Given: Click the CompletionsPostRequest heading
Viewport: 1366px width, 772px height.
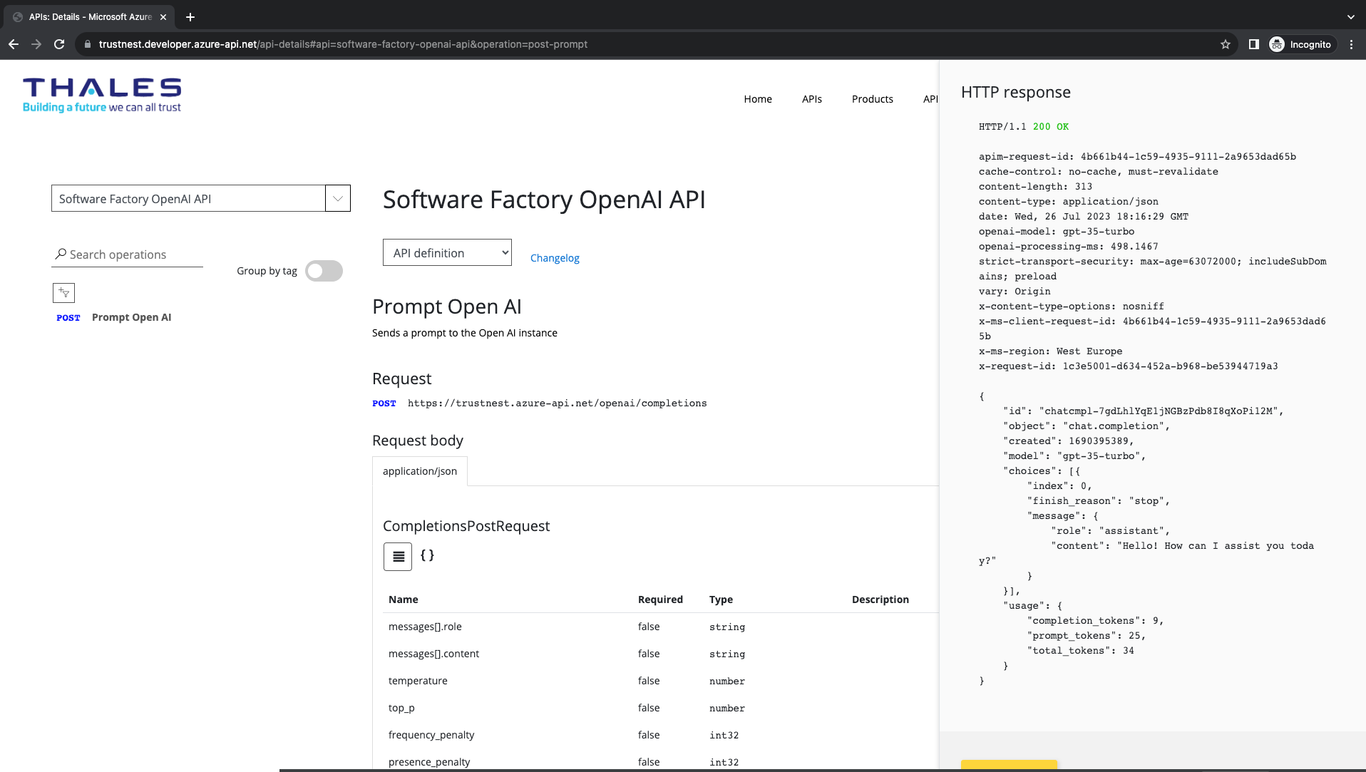Looking at the screenshot, I should coord(466,526).
